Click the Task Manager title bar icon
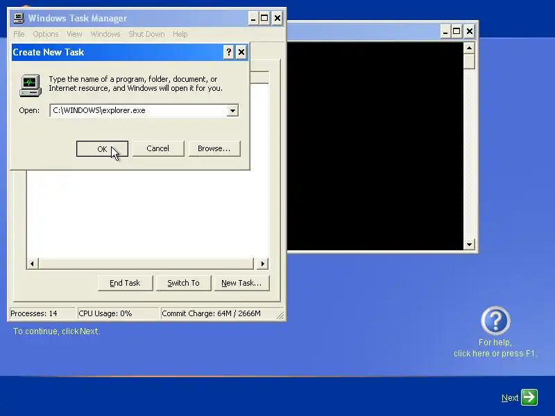The height and width of the screenshot is (416, 555). (x=19, y=18)
